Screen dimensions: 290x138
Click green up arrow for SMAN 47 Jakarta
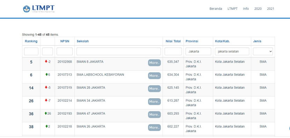(x=46, y=114)
